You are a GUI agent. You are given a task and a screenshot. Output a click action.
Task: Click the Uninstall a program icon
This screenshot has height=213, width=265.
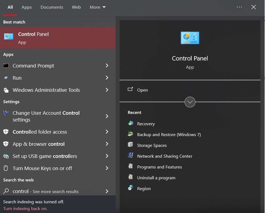point(130,177)
